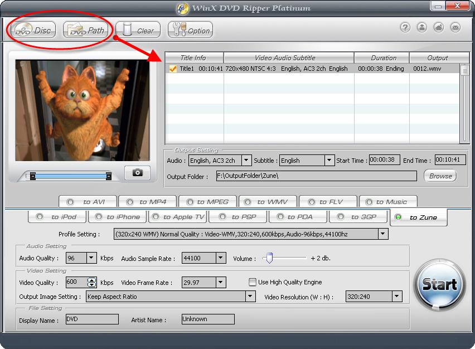Switch to the to Music tab
Screen dimensions: 475x349
click(387, 202)
